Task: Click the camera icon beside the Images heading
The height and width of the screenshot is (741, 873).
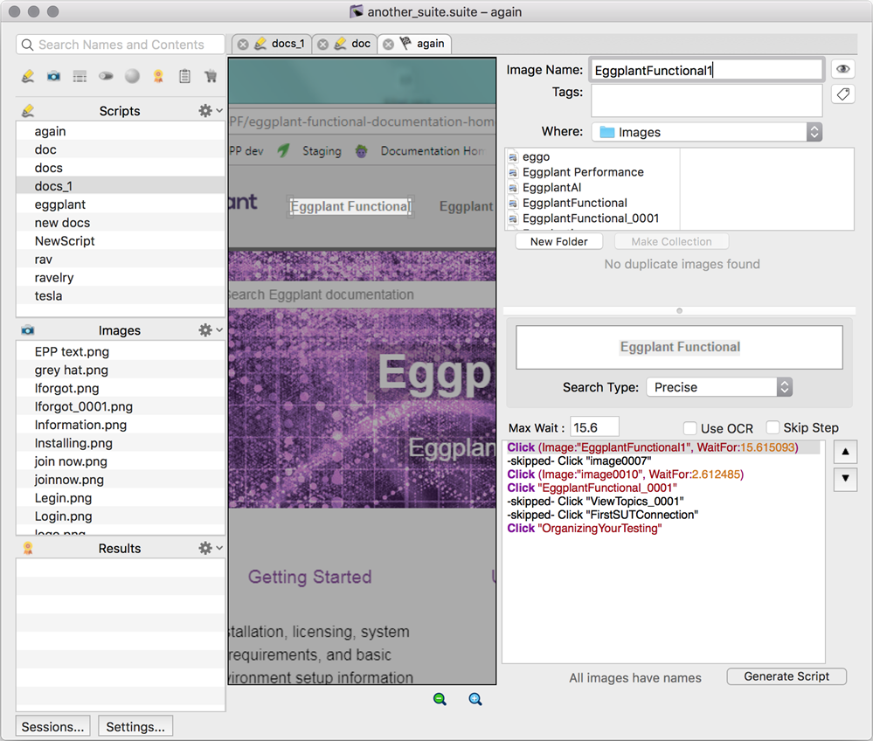Action: (28, 330)
